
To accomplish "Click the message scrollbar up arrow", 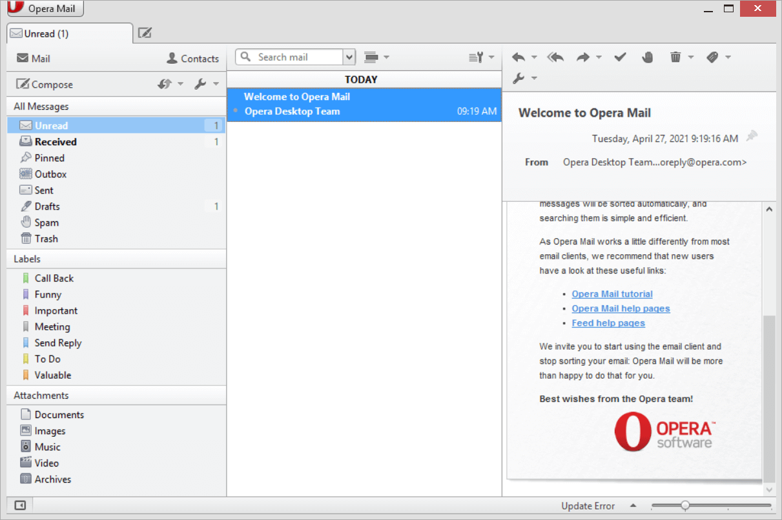I will coord(769,210).
